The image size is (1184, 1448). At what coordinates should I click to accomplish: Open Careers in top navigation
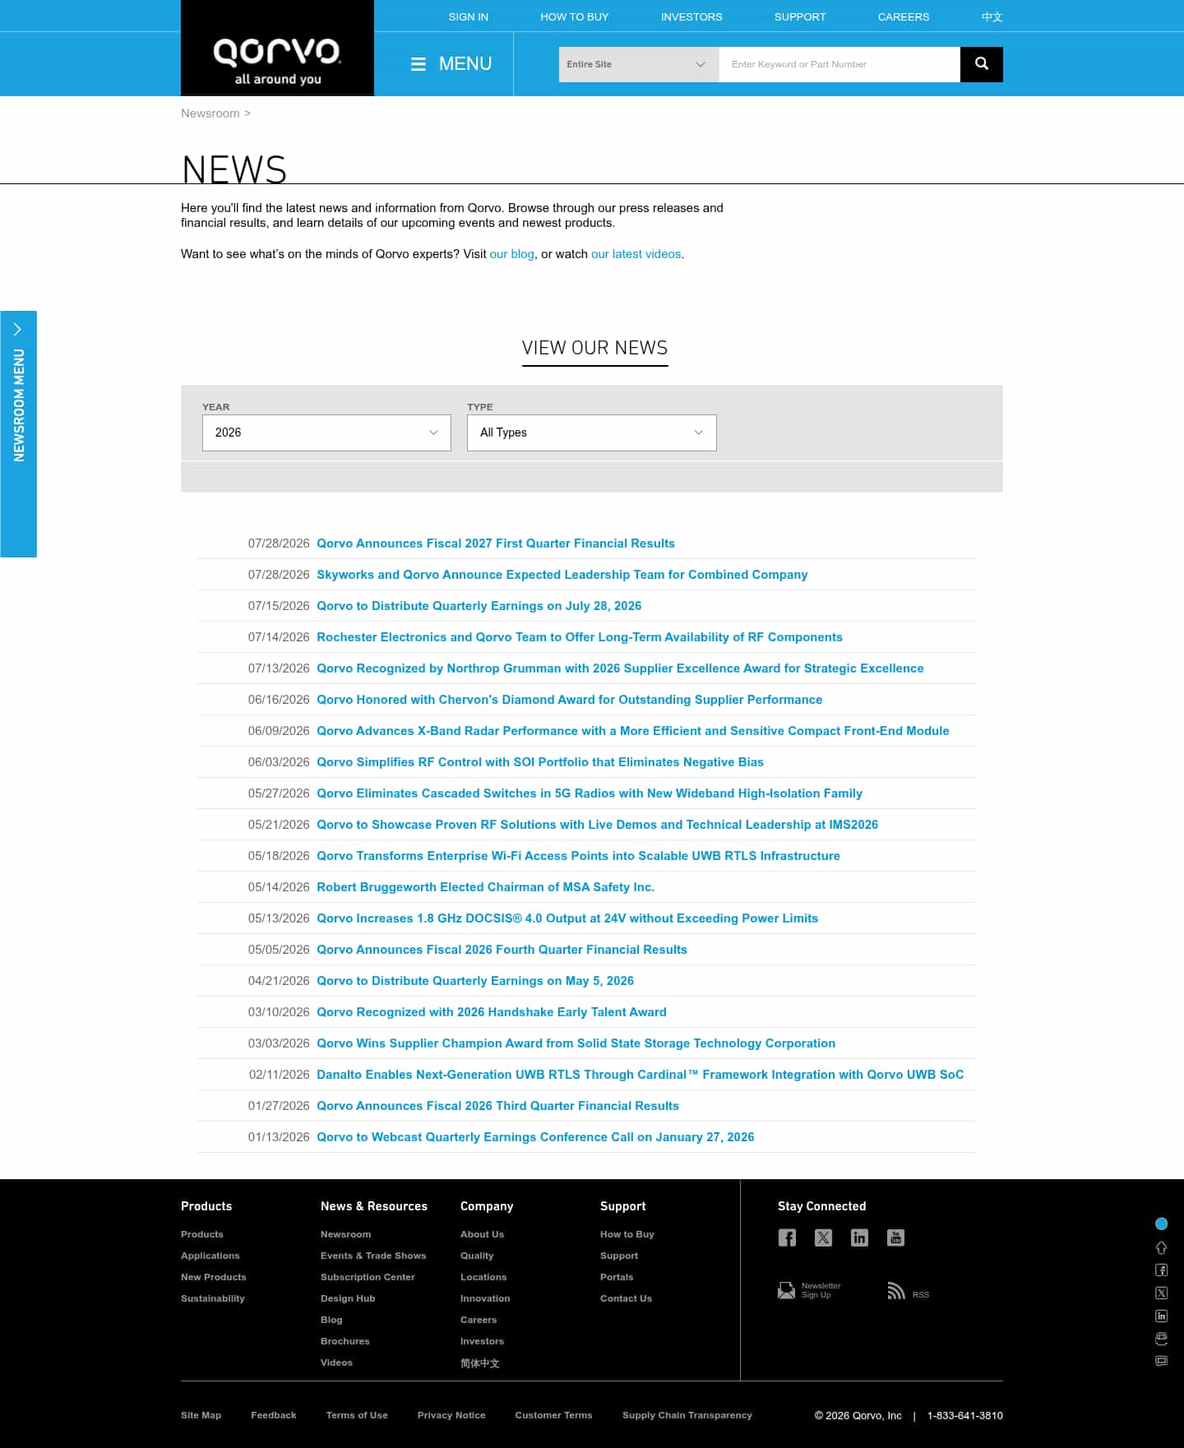coord(903,16)
